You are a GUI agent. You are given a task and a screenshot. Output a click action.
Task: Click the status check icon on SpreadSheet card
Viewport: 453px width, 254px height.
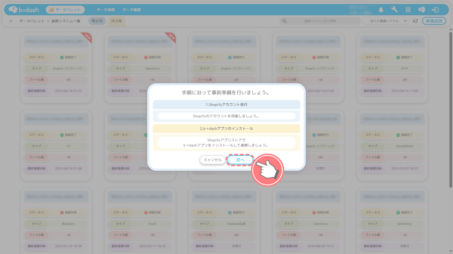[398, 135]
